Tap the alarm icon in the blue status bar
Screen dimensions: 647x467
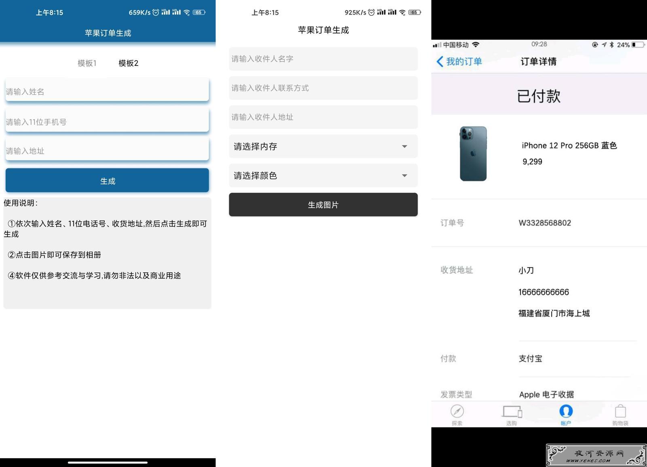[x=156, y=13]
